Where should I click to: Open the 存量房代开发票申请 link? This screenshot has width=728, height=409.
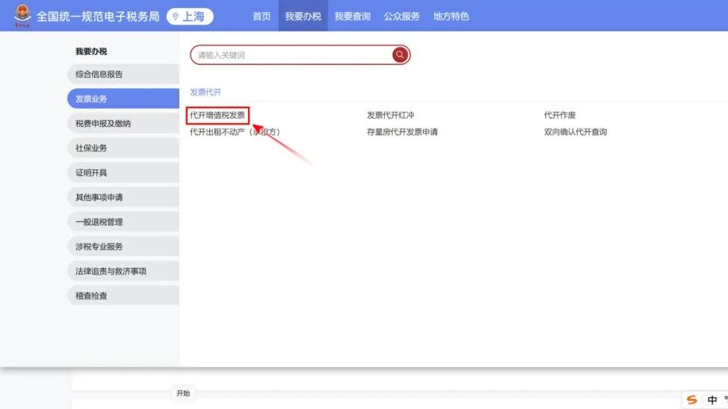click(x=402, y=131)
